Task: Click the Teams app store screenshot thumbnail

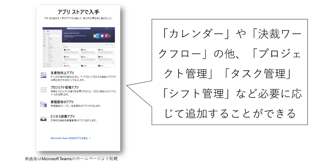Action: click(x=78, y=47)
